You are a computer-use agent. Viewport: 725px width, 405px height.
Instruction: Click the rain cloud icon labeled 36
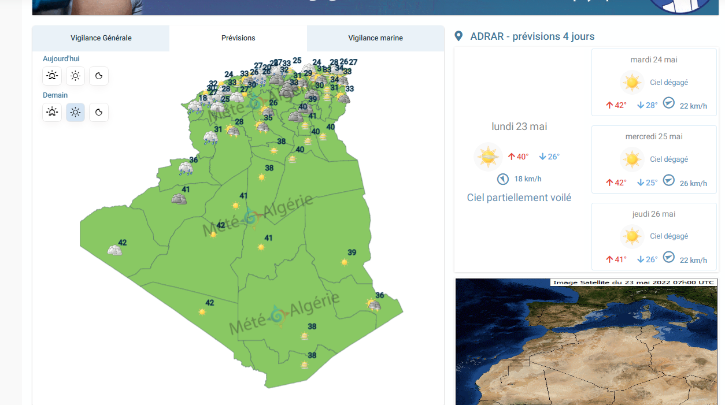186,169
